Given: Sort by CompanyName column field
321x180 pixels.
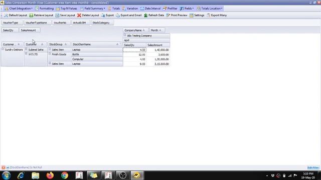Looking at the screenshot, I should coord(135,30).
